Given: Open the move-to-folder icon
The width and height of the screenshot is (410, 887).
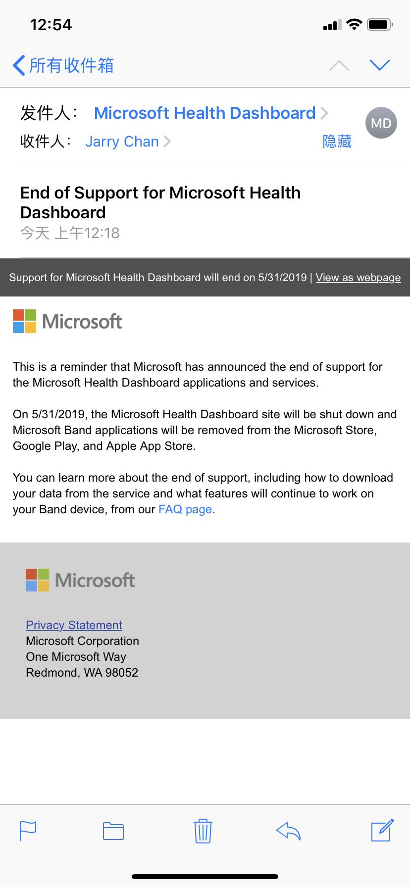Looking at the screenshot, I should tap(113, 831).
